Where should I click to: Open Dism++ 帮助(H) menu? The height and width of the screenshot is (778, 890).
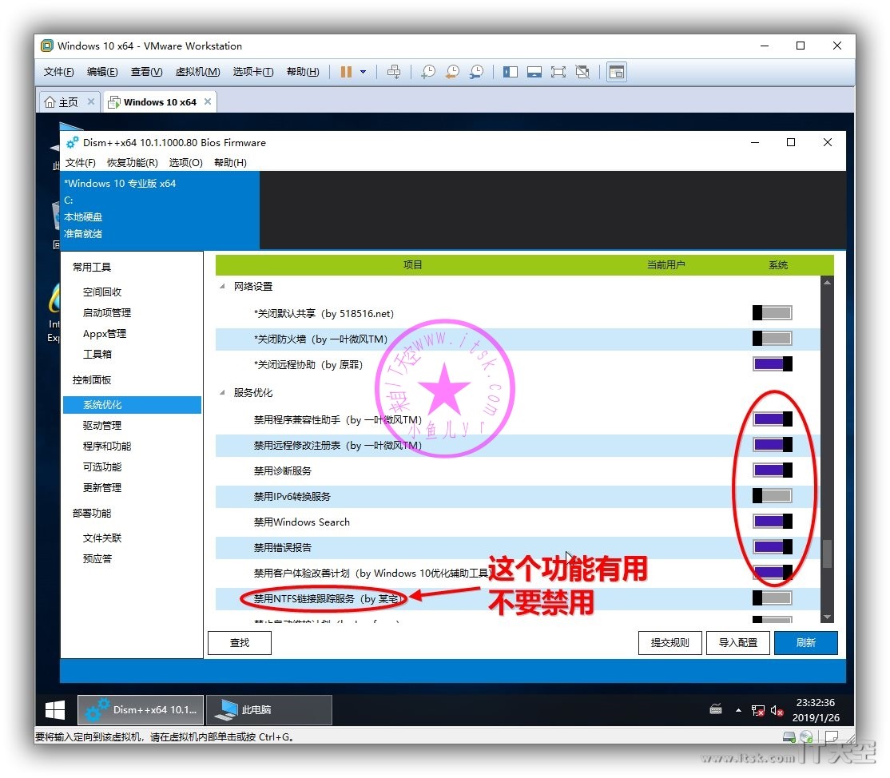230,163
